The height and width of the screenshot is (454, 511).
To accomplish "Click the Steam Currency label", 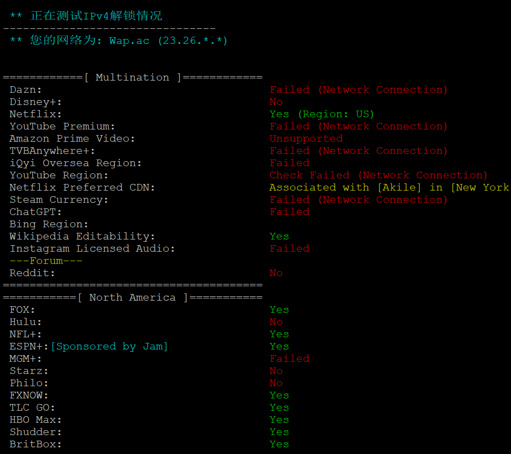I will click(59, 199).
